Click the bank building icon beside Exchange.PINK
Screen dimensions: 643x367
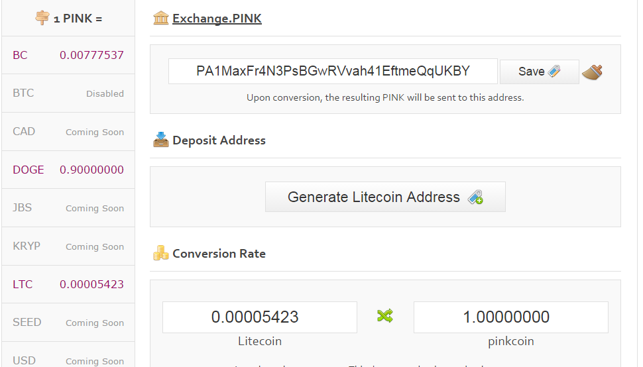point(160,18)
